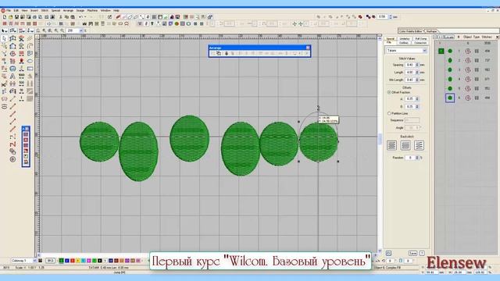Click the scissors tool in left toolbox
The height and width of the screenshot is (281, 500).
click(x=4, y=84)
